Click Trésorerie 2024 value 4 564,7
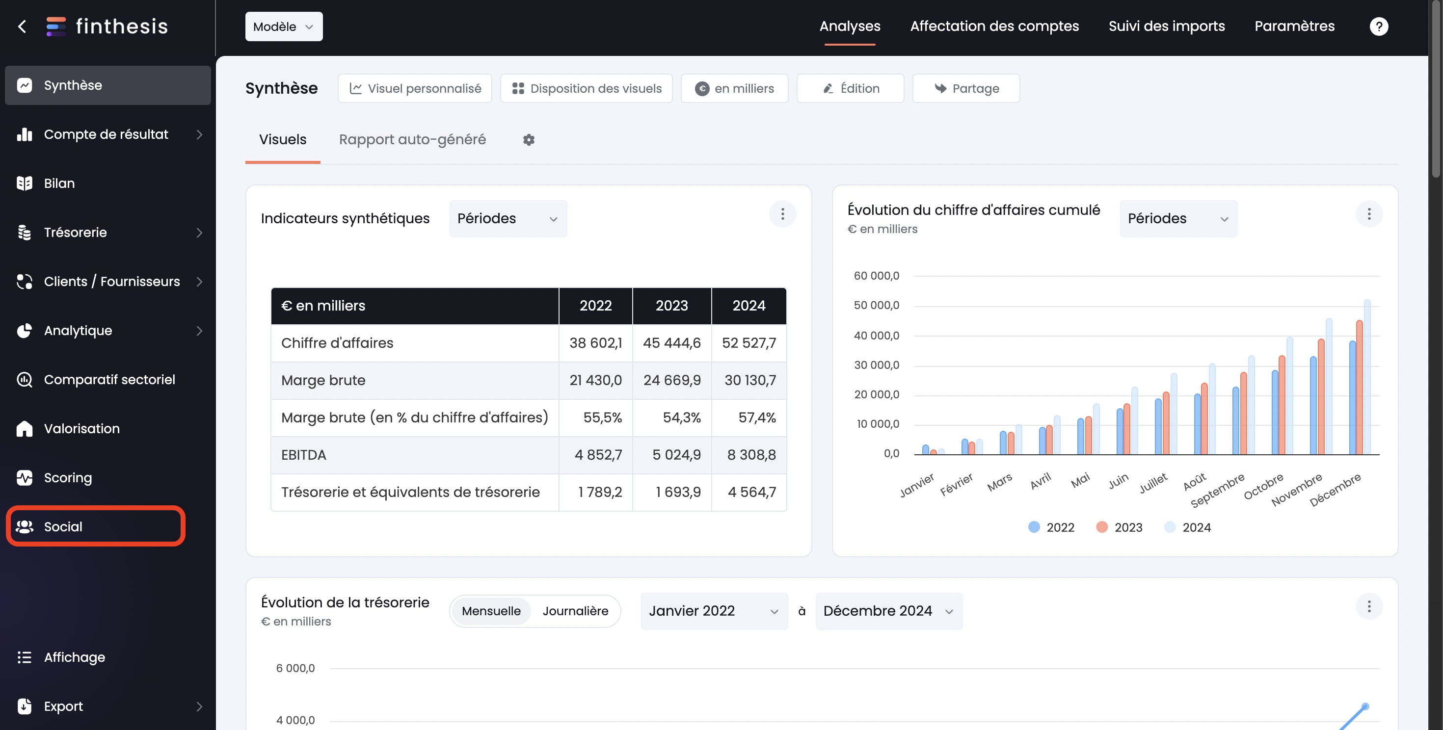 click(x=752, y=492)
